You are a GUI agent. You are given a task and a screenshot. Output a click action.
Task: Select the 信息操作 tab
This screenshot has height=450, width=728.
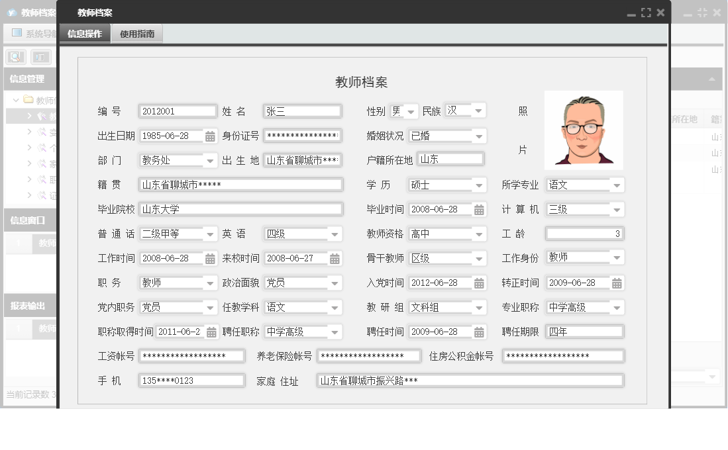(x=85, y=32)
